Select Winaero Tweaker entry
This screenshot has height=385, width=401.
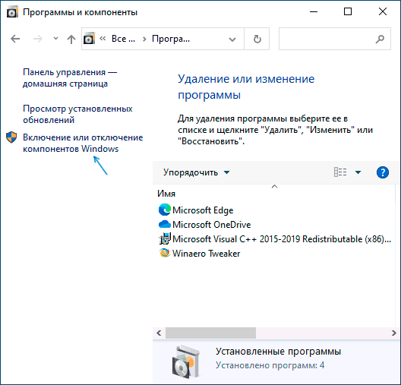(206, 254)
